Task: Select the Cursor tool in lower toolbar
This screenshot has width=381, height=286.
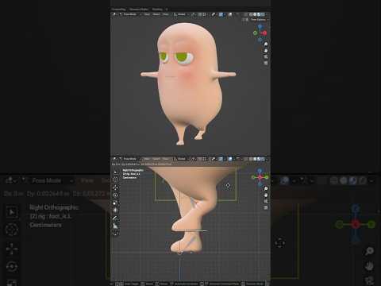Action: [x=115, y=180]
